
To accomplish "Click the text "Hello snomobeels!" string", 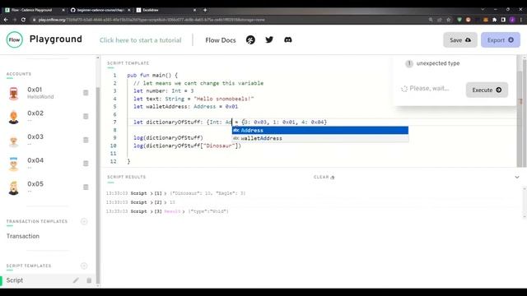I will pyautogui.click(x=224, y=99).
